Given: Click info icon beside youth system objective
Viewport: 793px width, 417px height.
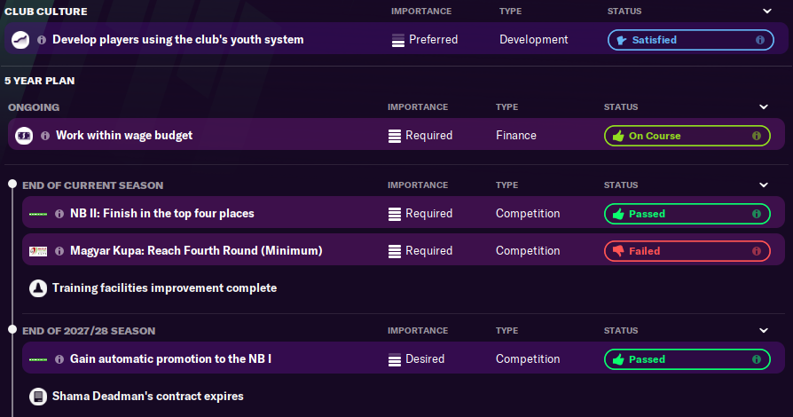Looking at the screenshot, I should (41, 40).
